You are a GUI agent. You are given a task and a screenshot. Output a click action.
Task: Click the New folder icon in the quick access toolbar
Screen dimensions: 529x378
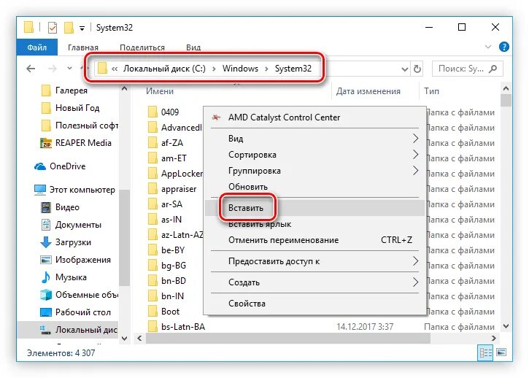click(69, 28)
